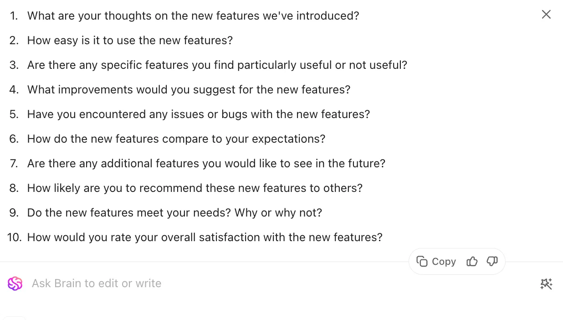The height and width of the screenshot is (320, 563).
Task: Give the response a thumbs up
Action: click(472, 261)
